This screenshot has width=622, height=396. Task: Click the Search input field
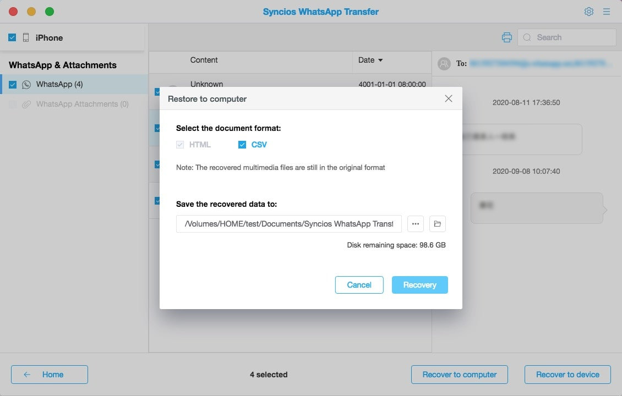coord(567,37)
